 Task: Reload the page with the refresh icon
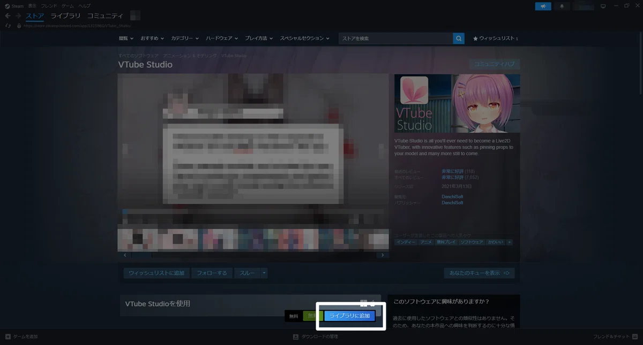pos(8,26)
